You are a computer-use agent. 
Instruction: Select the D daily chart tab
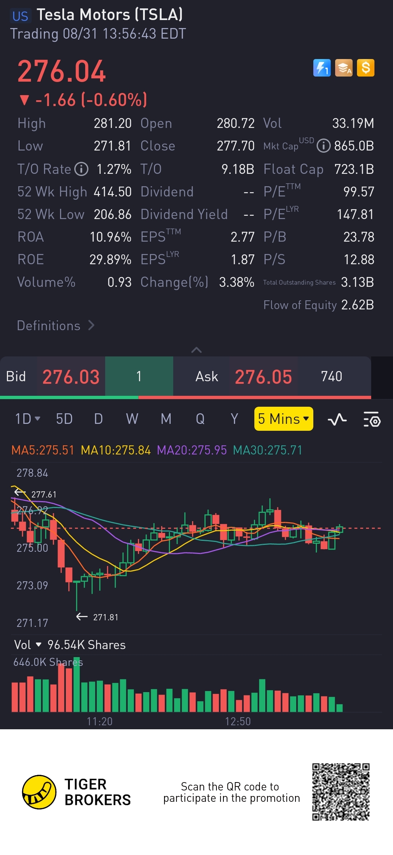(x=98, y=419)
